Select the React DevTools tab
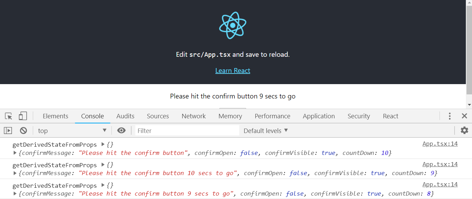This screenshot has height=199, width=472. (391, 116)
